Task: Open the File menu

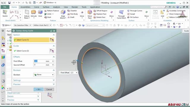Action: pyautogui.click(x=5, y=7)
